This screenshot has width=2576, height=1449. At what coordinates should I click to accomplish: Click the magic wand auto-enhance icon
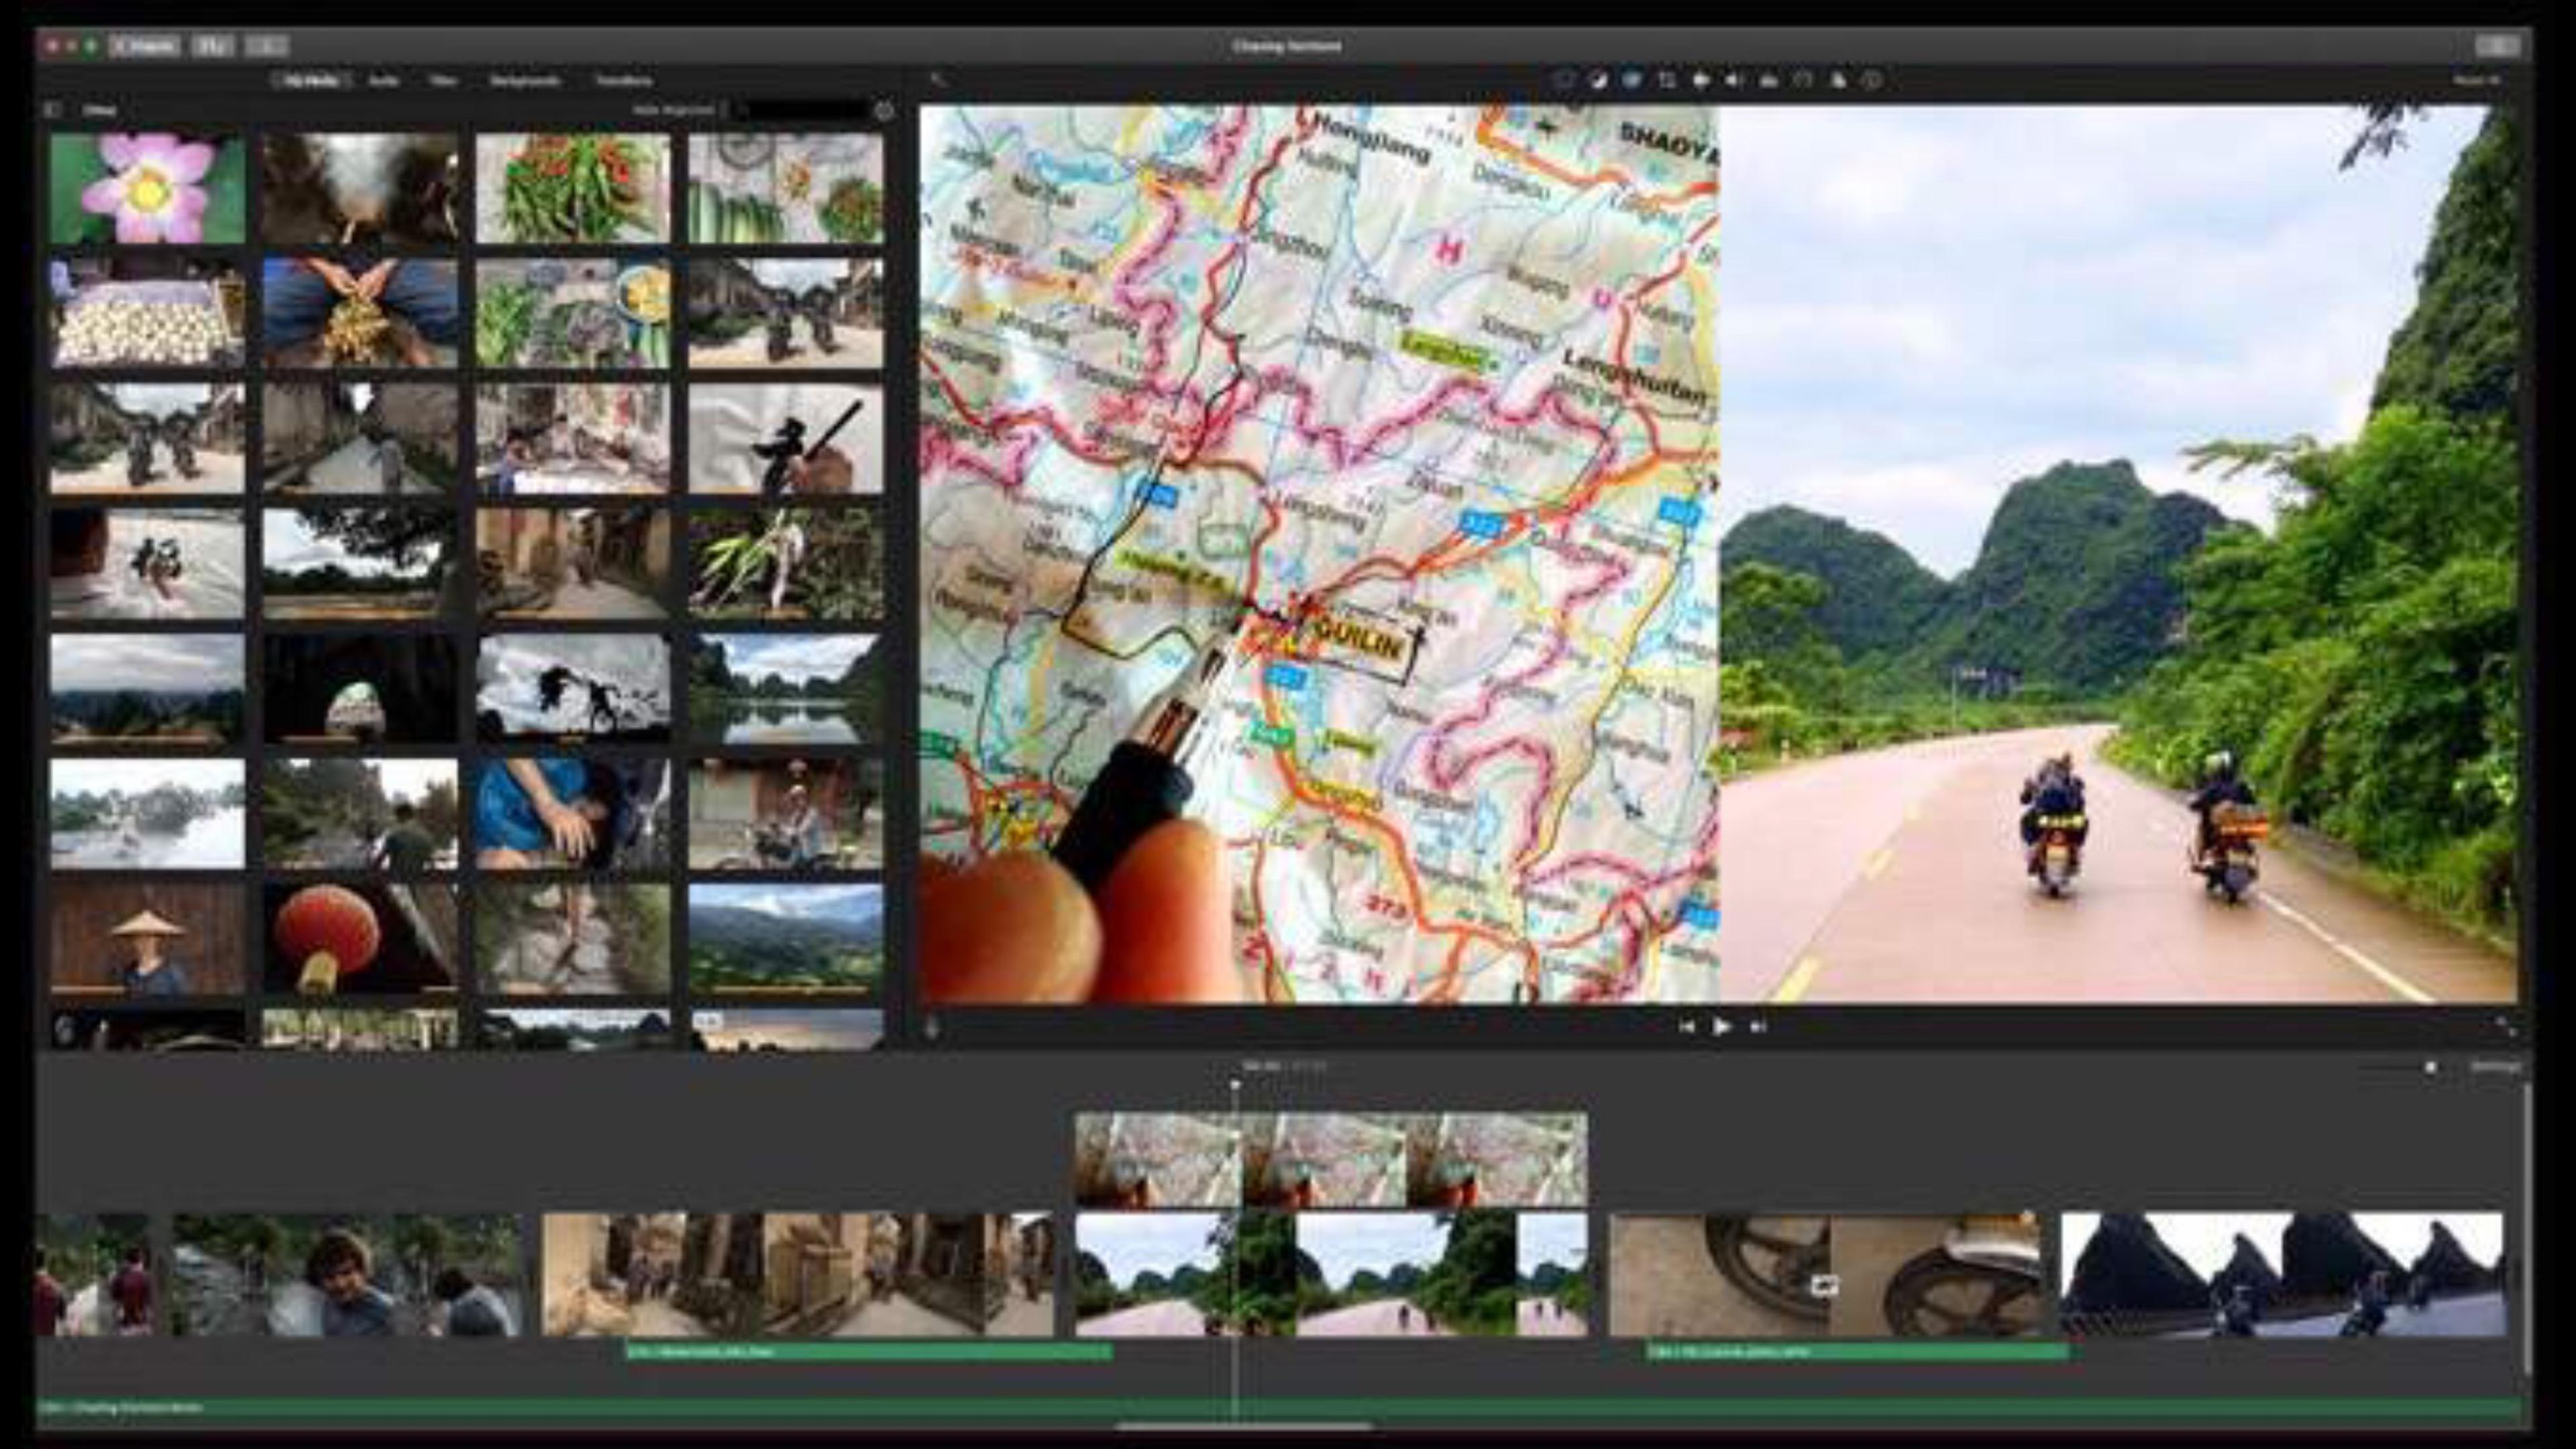click(937, 80)
